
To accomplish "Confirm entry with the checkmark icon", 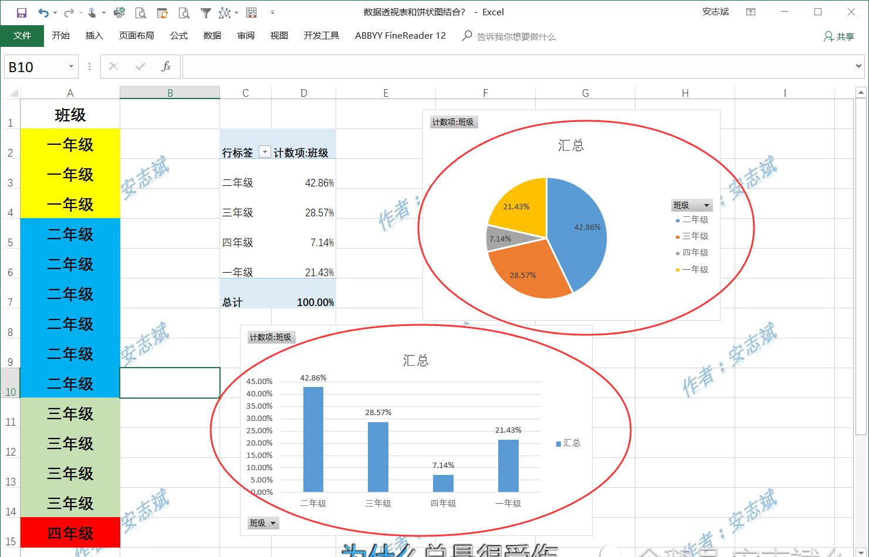I will (x=140, y=66).
